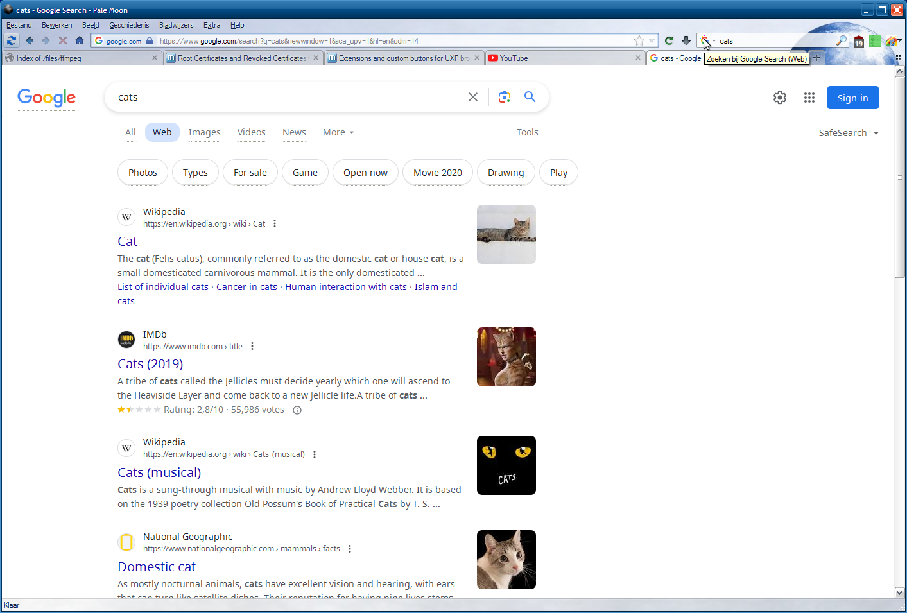Open three-dot menu for National Geographic result
The width and height of the screenshot is (907, 613).
click(x=350, y=549)
